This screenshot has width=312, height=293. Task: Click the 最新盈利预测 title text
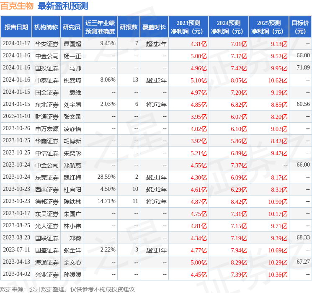pyautogui.click(x=63, y=6)
